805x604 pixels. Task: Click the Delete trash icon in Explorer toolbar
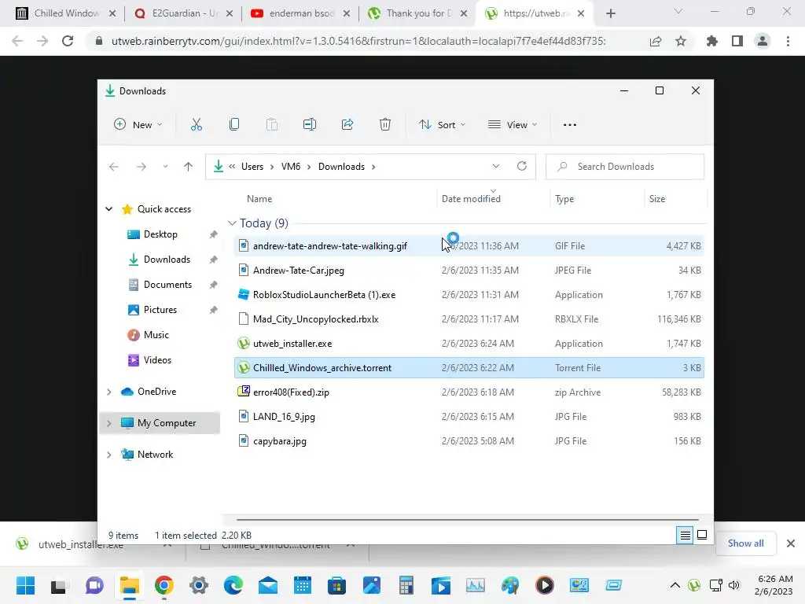click(x=385, y=124)
